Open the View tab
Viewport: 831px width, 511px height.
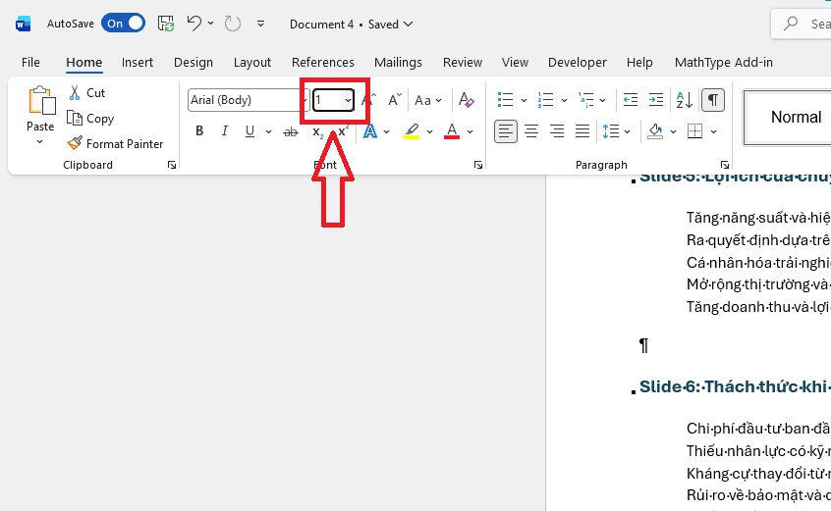pyautogui.click(x=515, y=63)
